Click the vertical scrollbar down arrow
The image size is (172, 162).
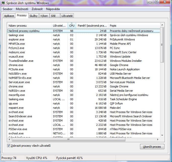pos(162,135)
